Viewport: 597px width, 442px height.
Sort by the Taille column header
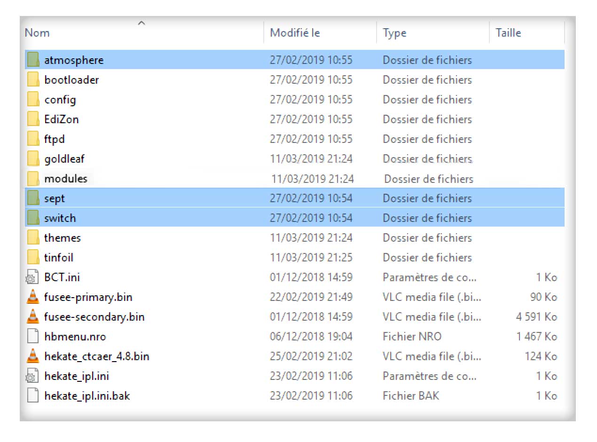[x=508, y=33]
